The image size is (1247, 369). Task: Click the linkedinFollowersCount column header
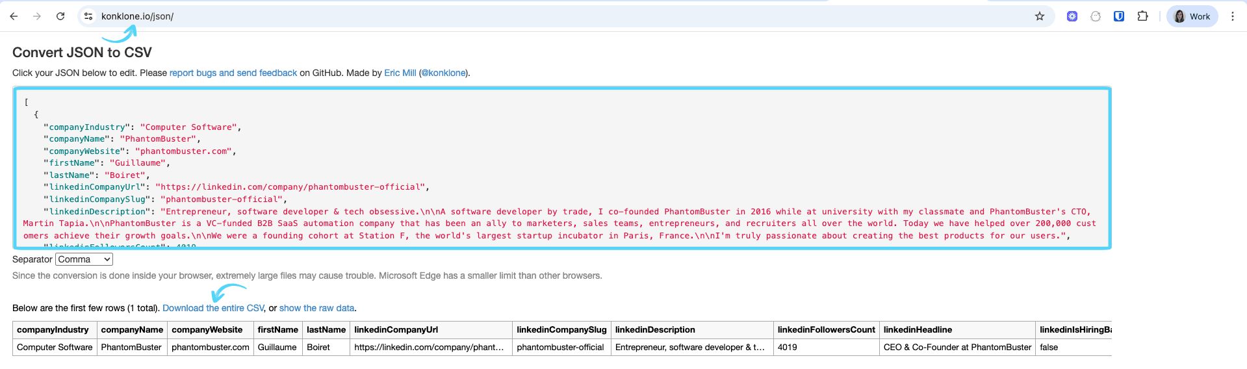pos(827,330)
